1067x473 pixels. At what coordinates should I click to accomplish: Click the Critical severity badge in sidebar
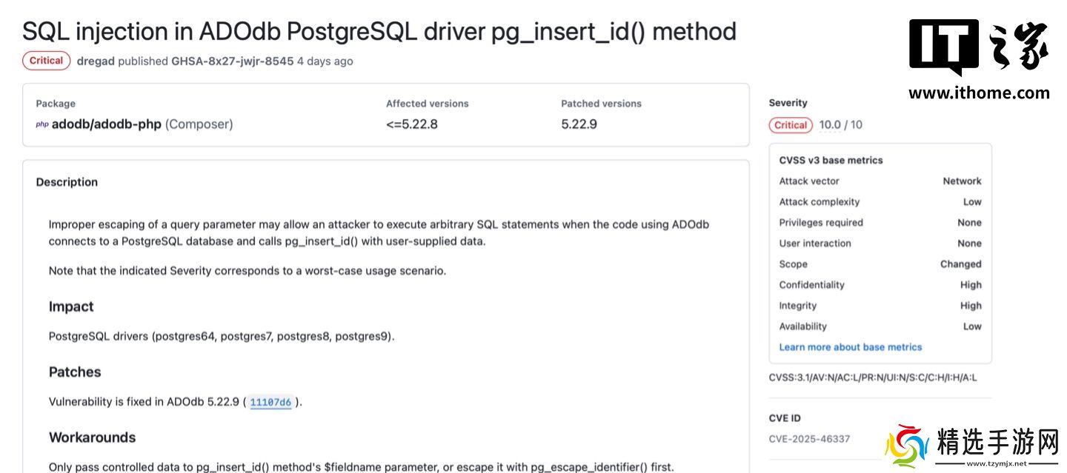point(791,125)
